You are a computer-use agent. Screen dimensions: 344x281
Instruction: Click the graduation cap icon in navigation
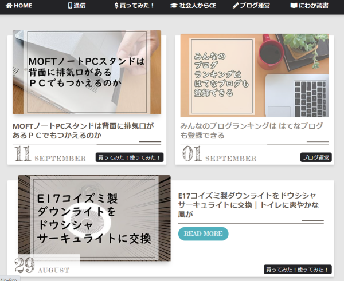[x=174, y=6]
